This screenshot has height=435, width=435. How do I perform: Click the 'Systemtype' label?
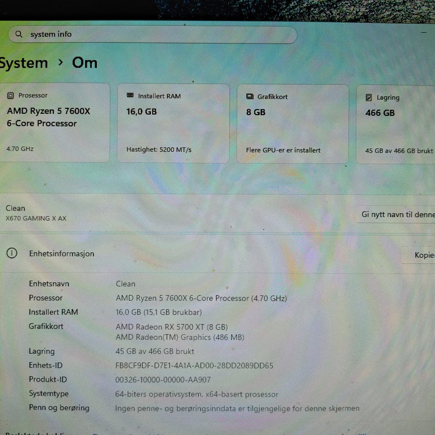pos(48,394)
